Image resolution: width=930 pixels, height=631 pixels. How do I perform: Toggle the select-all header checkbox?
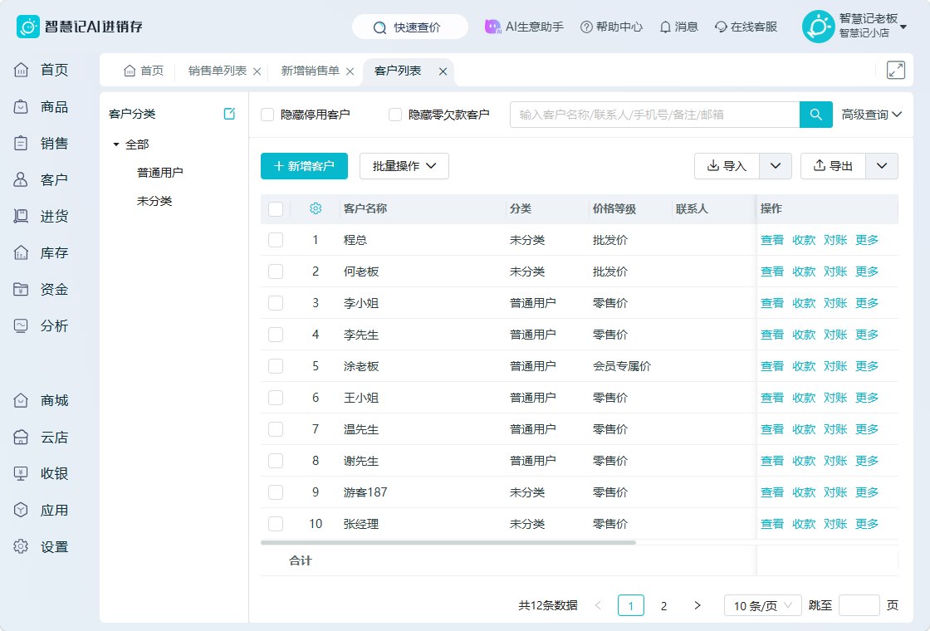coord(276,208)
